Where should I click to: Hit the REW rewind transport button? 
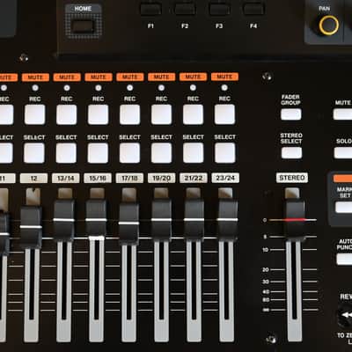click(x=345, y=316)
